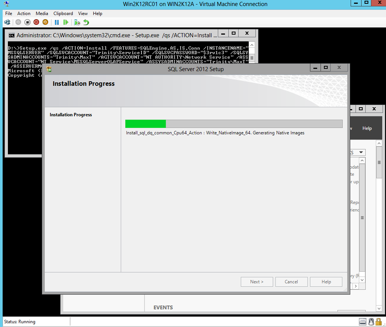
Task: Pause the virtual machine
Action: tap(57, 23)
